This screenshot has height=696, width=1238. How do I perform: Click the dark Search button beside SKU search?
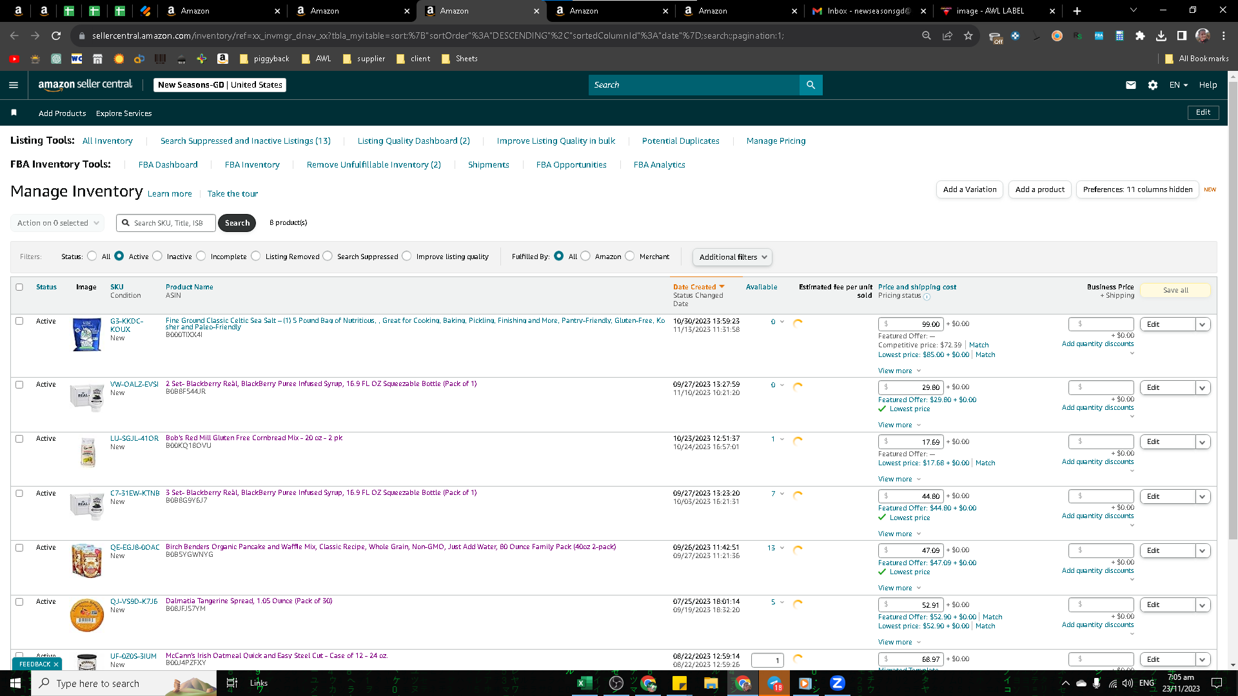[237, 223]
